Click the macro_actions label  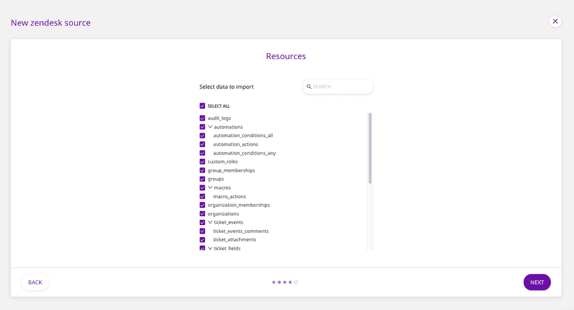point(230,197)
